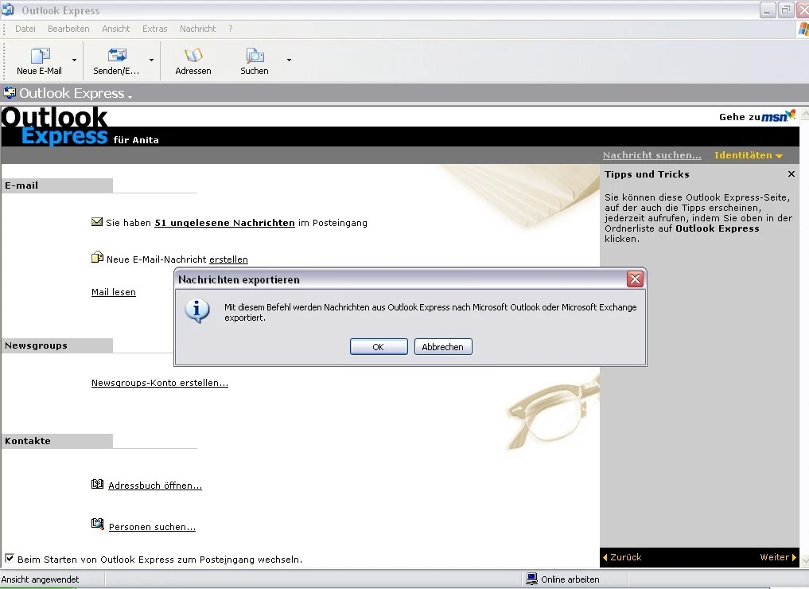
Task: Click the Outlook Express title bar icon
Action: pyautogui.click(x=8, y=10)
